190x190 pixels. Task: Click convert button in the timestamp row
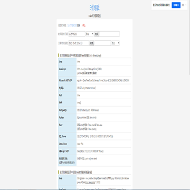[x=97, y=34]
